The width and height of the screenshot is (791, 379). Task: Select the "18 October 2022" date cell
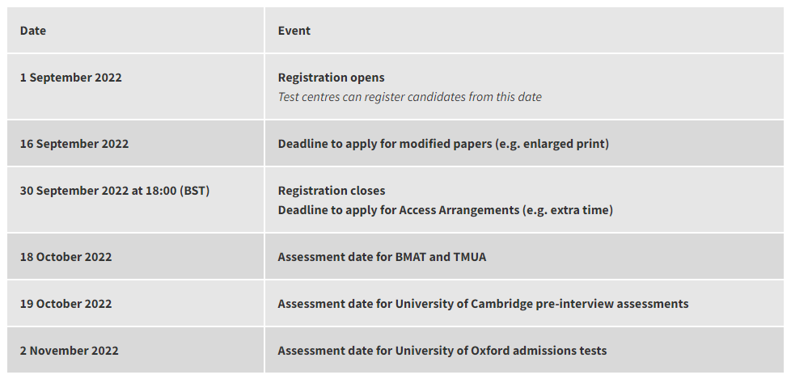tap(66, 257)
